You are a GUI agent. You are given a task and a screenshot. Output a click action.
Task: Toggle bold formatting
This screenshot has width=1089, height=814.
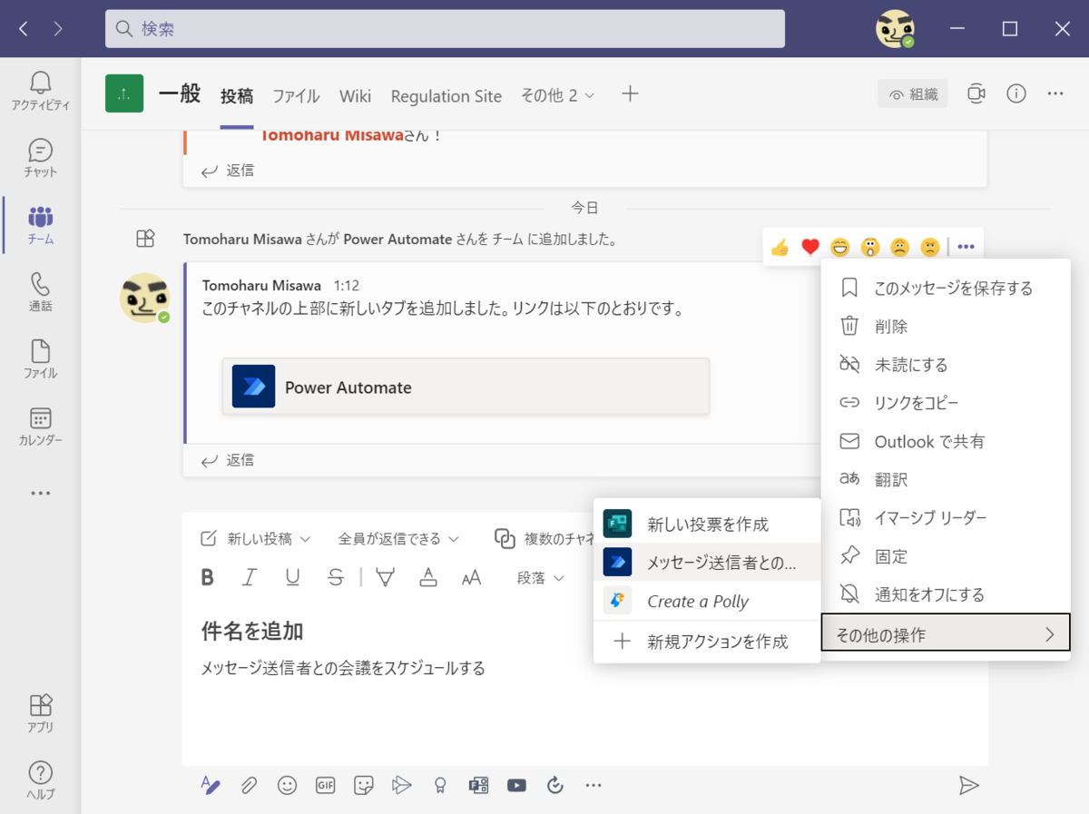(208, 577)
